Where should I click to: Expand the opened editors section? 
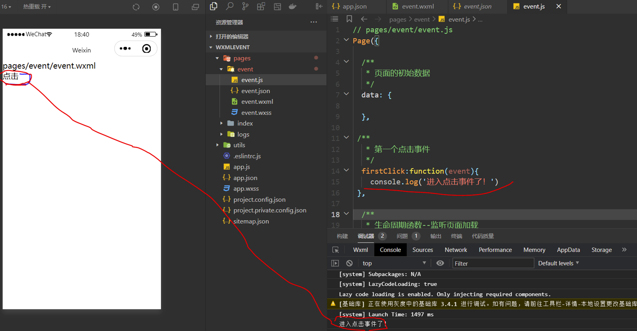(x=211, y=37)
